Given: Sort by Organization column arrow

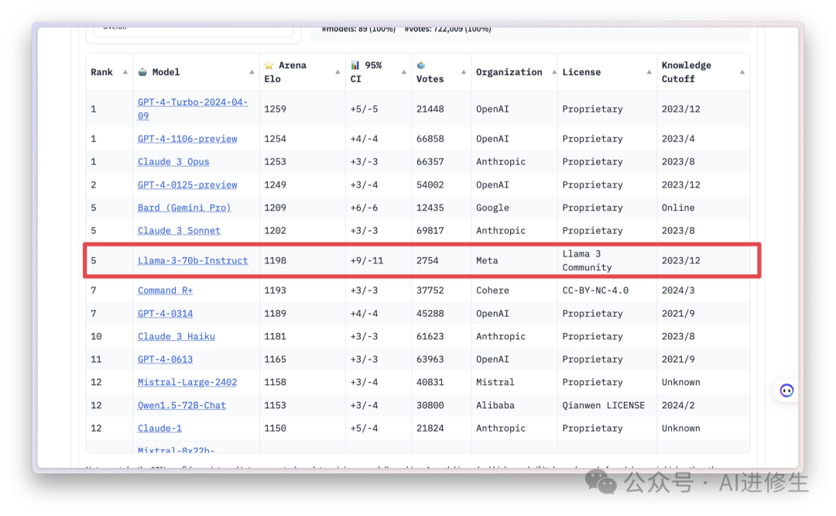Looking at the screenshot, I should [x=554, y=72].
